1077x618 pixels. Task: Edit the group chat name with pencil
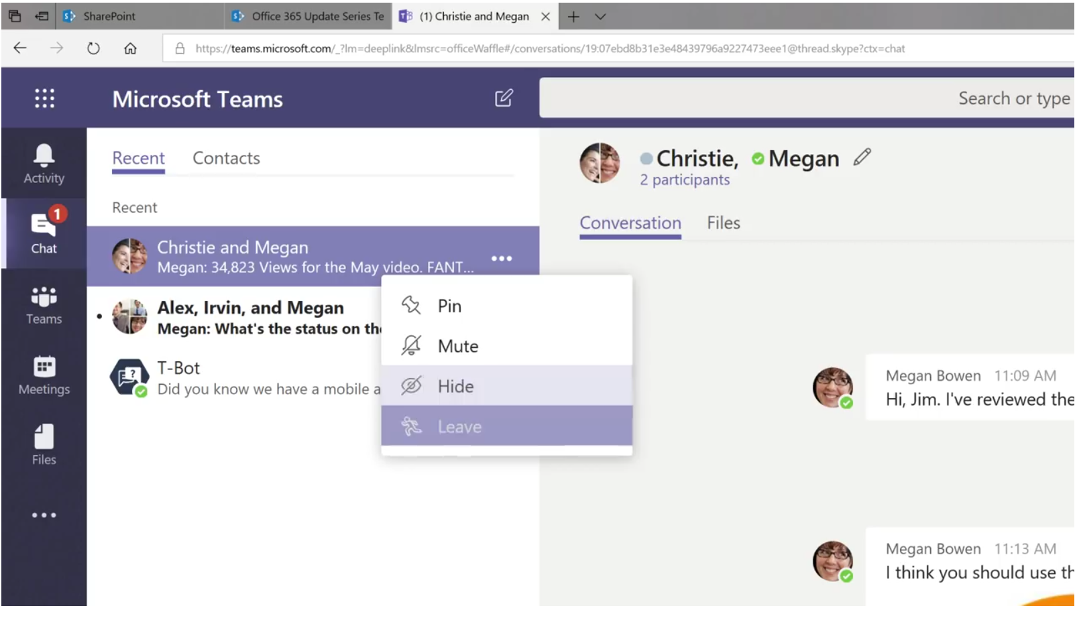coord(862,158)
